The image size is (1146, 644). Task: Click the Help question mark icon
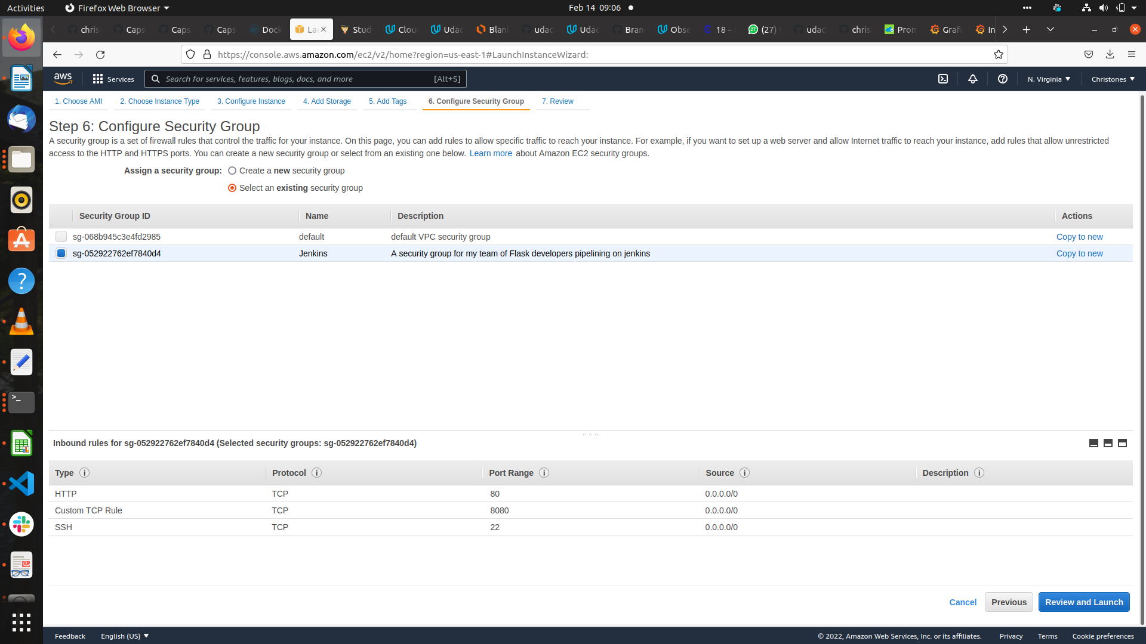1003,79
